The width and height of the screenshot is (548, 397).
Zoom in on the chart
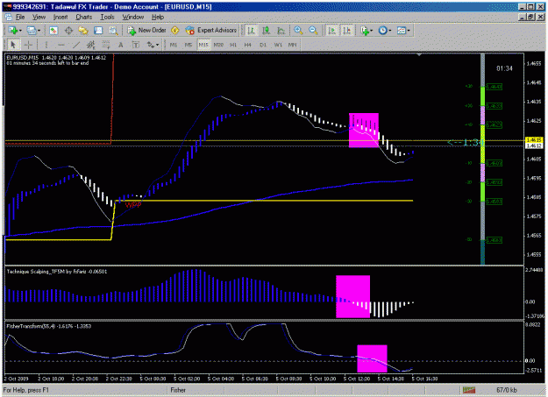pyautogui.click(x=298, y=31)
